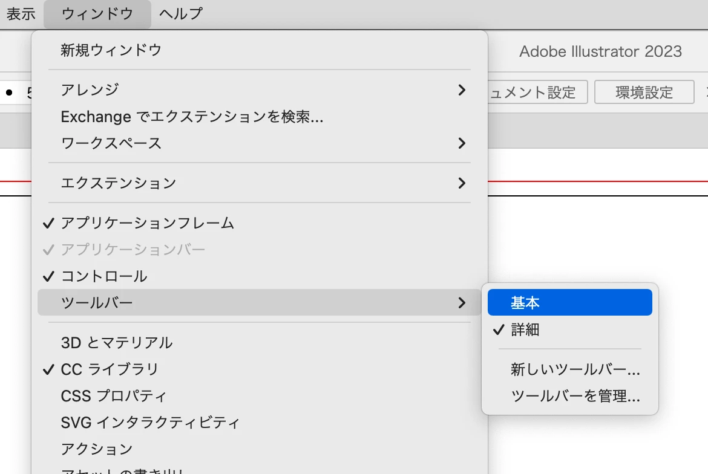Select 詳細 toolbar option
This screenshot has height=474, width=708.
(570, 330)
